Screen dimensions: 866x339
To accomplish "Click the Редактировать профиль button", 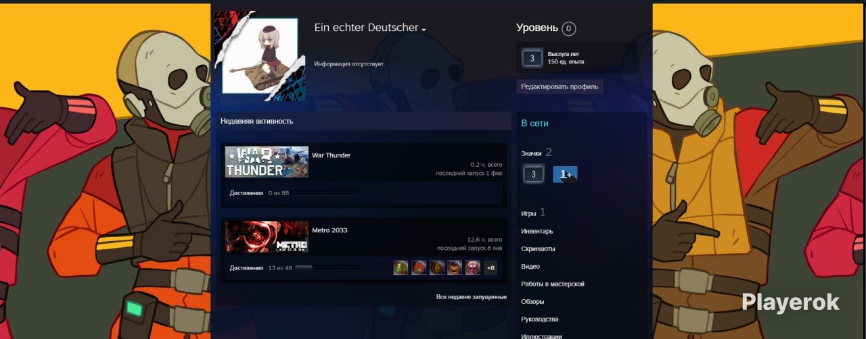I will tap(560, 86).
